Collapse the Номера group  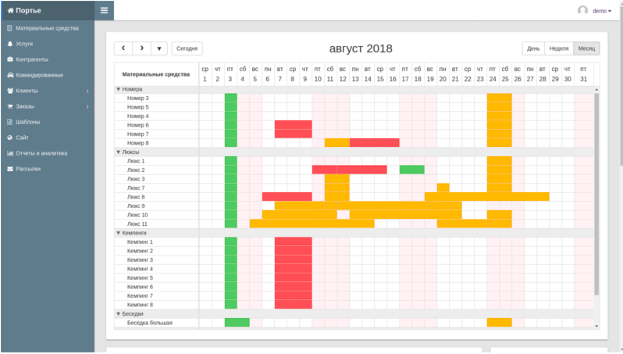118,89
